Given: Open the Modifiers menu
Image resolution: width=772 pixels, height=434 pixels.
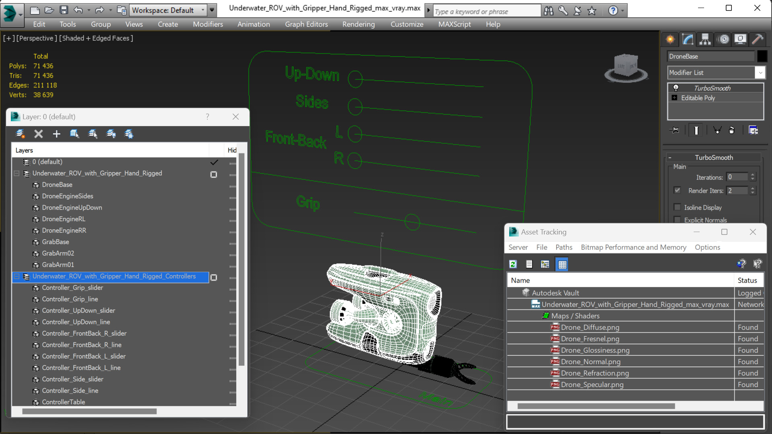Looking at the screenshot, I should [208, 24].
